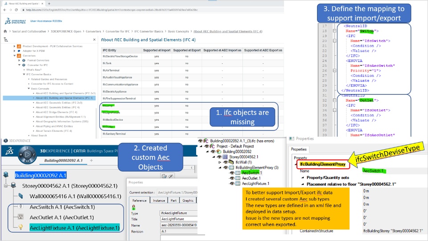Open IFC Converter Basics breadcrumb link
This screenshot has width=428, height=241.
[148, 31]
